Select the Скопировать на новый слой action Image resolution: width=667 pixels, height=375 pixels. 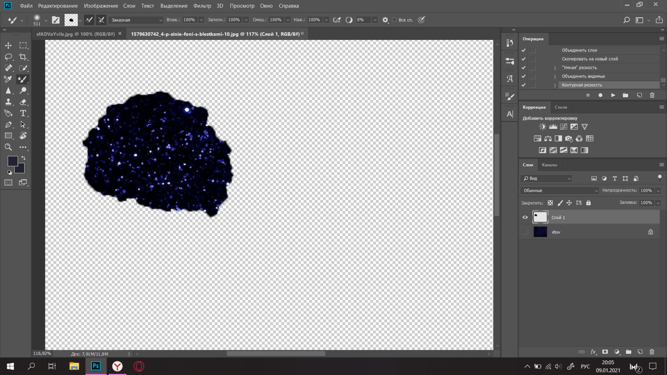coord(590,59)
